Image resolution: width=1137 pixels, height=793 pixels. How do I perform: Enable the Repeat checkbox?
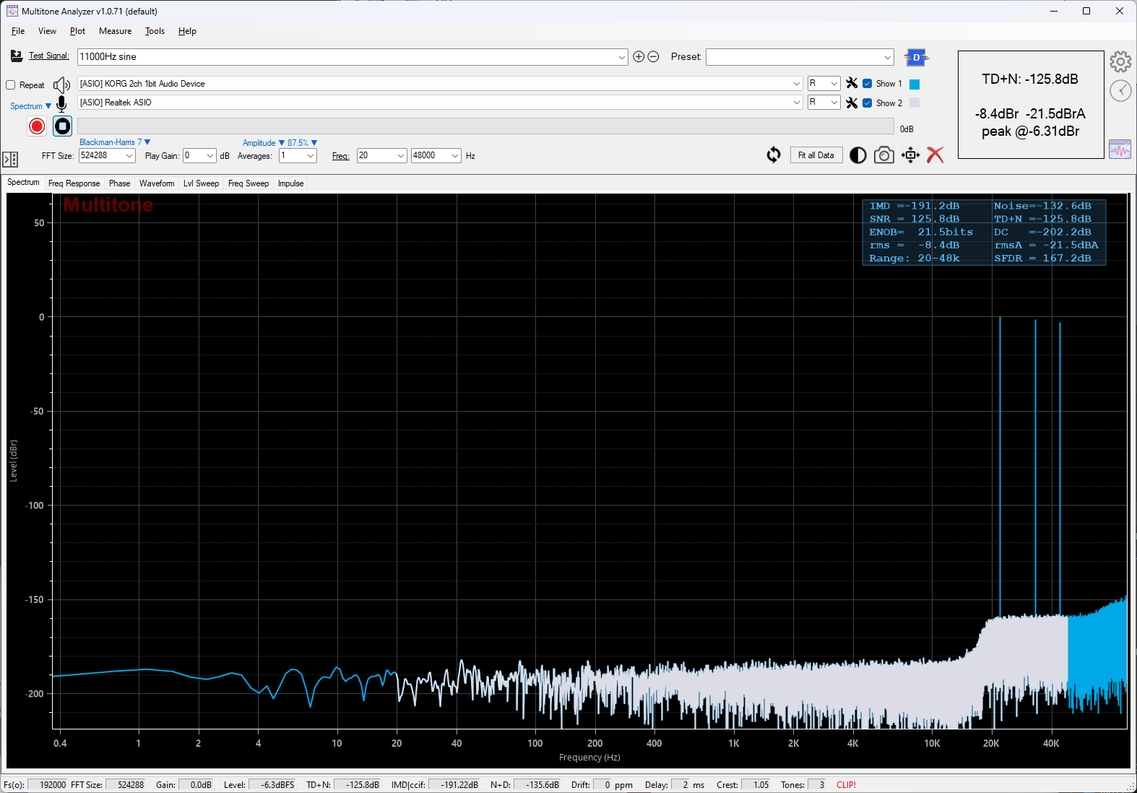(x=11, y=85)
